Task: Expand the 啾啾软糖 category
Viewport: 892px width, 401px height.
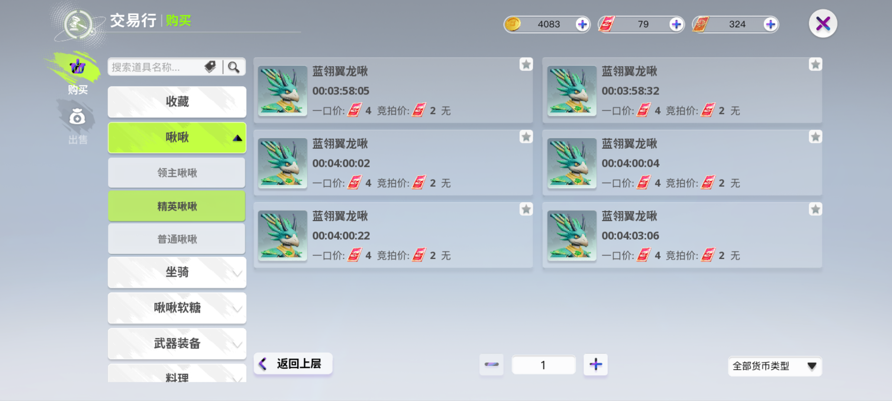Action: click(177, 308)
